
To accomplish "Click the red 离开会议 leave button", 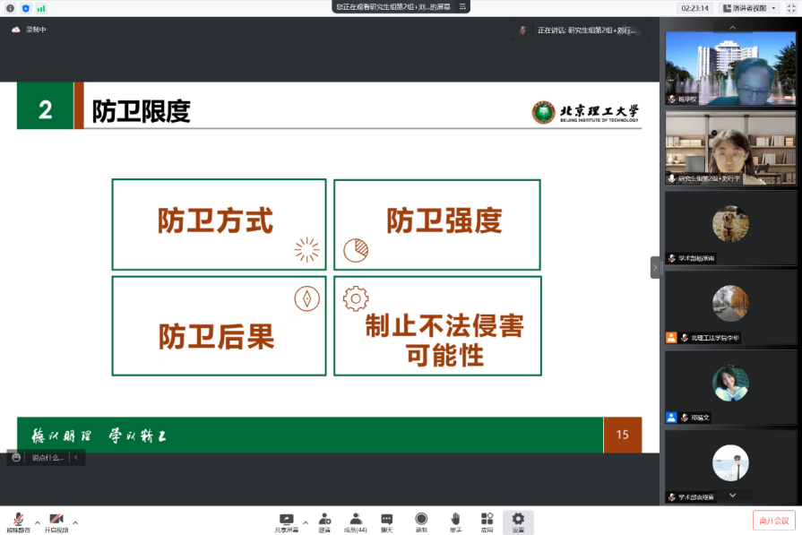I will pos(772,521).
